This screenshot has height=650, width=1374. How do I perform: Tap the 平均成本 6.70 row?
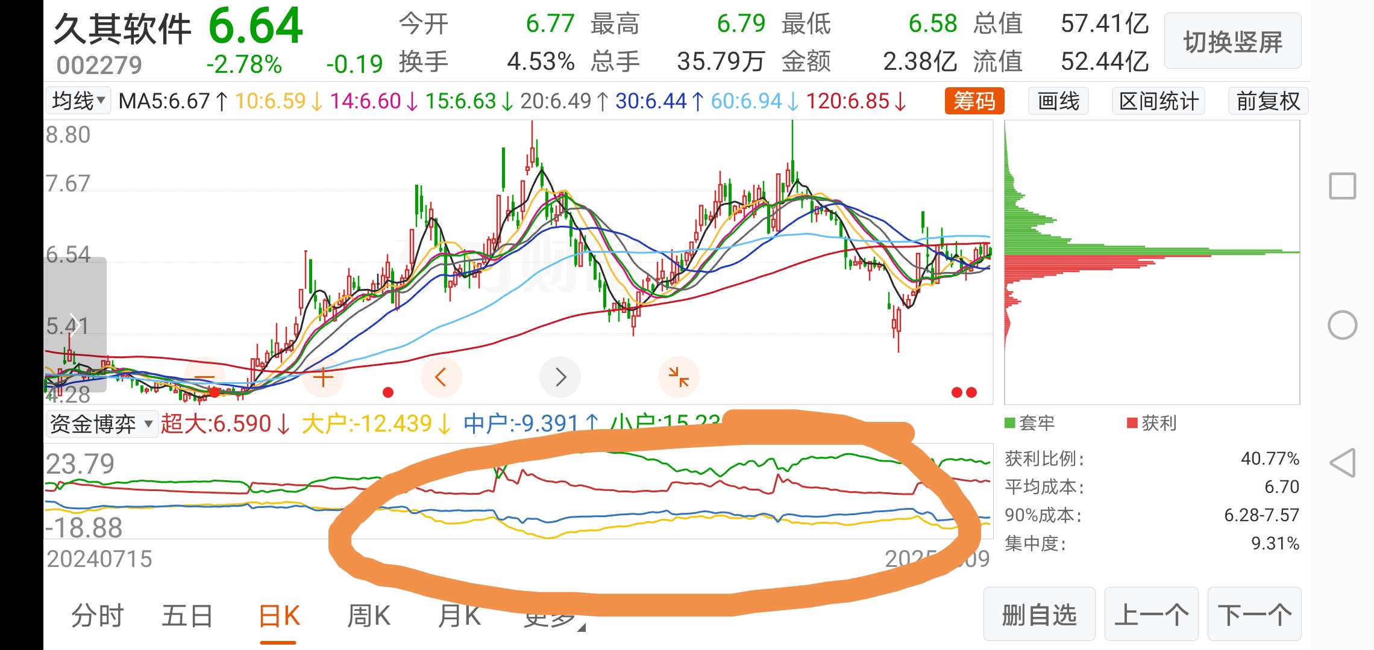[1152, 486]
